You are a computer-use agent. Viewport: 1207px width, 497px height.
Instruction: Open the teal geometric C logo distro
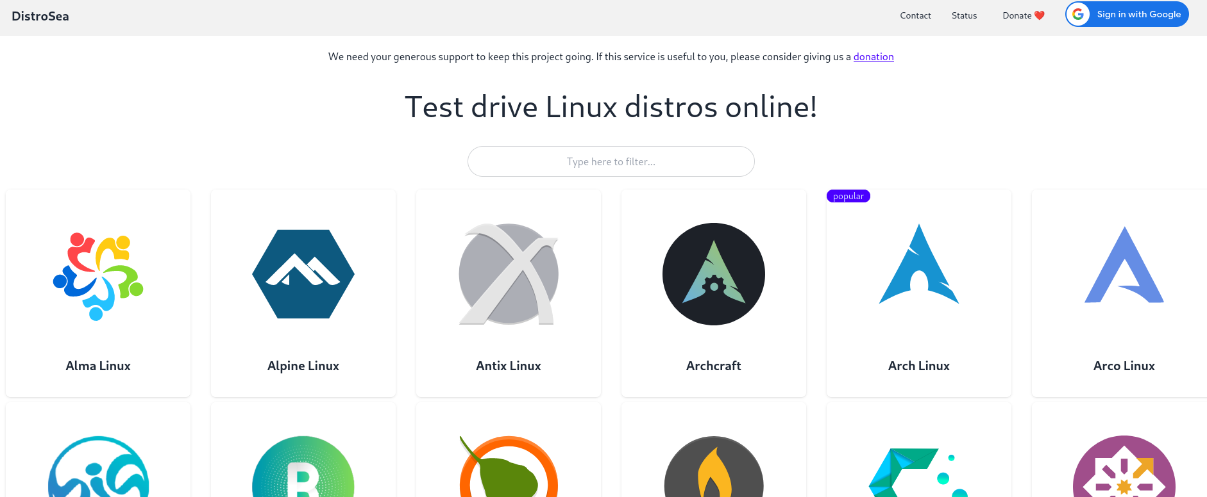coord(919,472)
